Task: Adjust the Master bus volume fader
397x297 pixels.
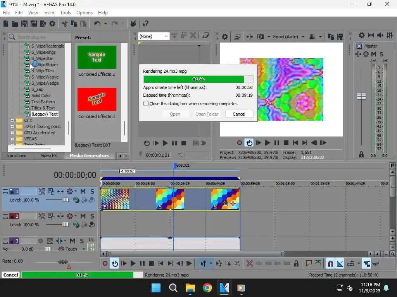Action: click(x=362, y=96)
